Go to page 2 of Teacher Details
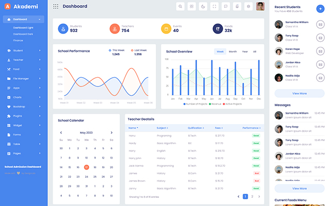 (252, 197)
